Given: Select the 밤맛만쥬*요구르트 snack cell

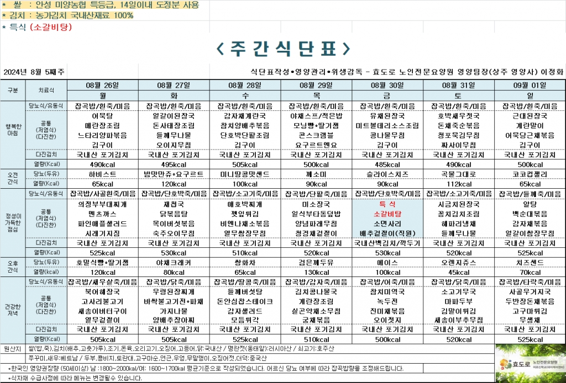Looking at the screenshot, I should pyautogui.click(x=174, y=174).
